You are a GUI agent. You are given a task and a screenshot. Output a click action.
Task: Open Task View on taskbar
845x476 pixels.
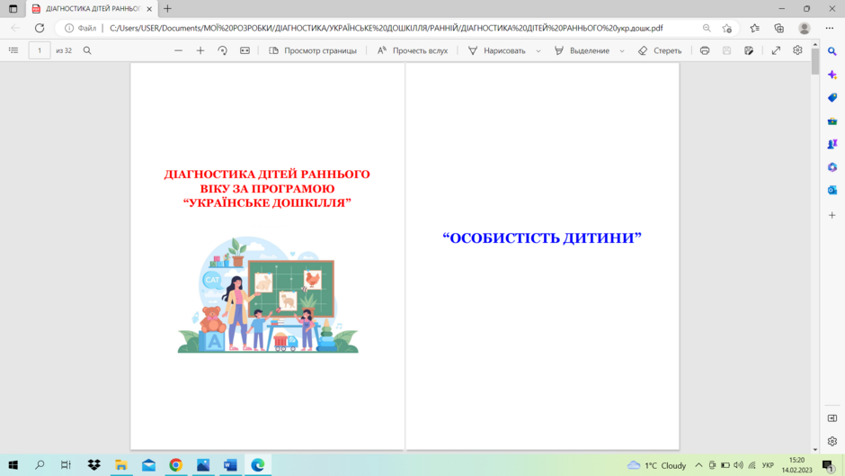[x=66, y=464]
